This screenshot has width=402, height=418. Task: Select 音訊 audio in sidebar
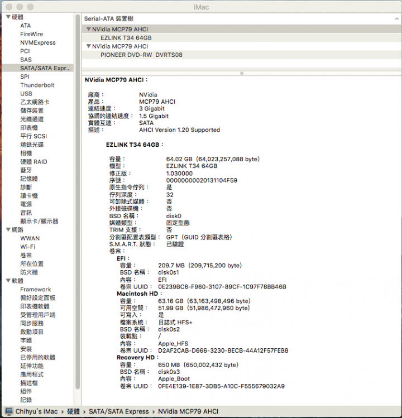click(26, 213)
